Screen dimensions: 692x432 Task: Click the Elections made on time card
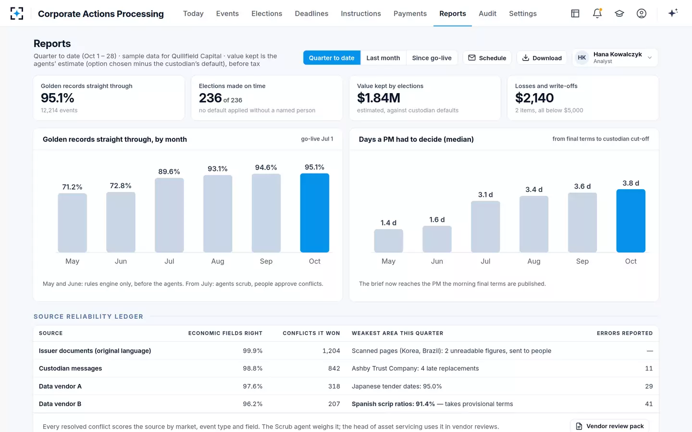(267, 98)
